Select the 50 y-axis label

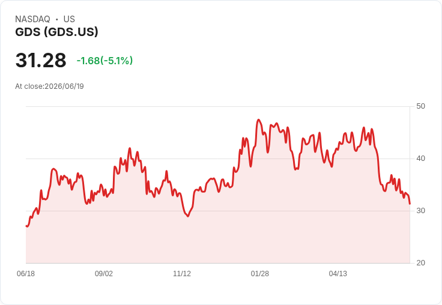pyautogui.click(x=420, y=106)
